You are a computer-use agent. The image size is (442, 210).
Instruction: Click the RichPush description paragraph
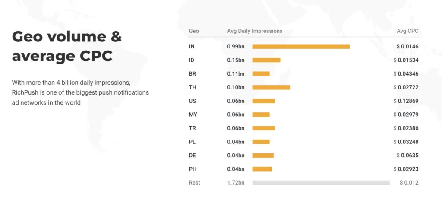[x=80, y=92]
